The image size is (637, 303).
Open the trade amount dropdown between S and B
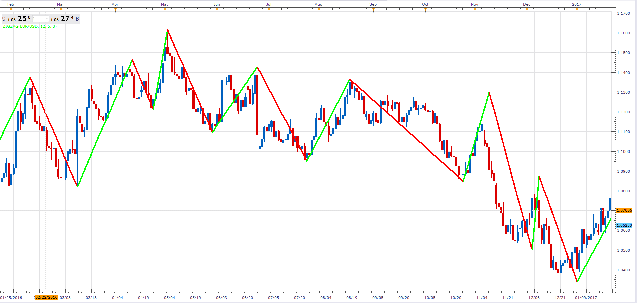(41, 19)
